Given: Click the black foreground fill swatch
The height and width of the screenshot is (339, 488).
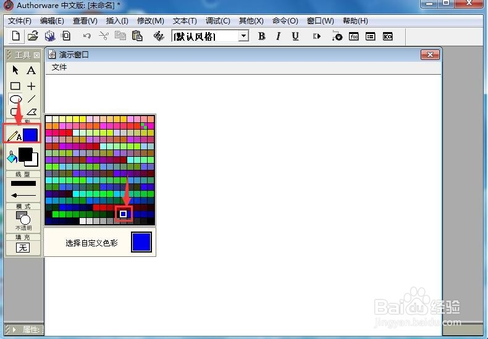Looking at the screenshot, I should tap(25, 154).
